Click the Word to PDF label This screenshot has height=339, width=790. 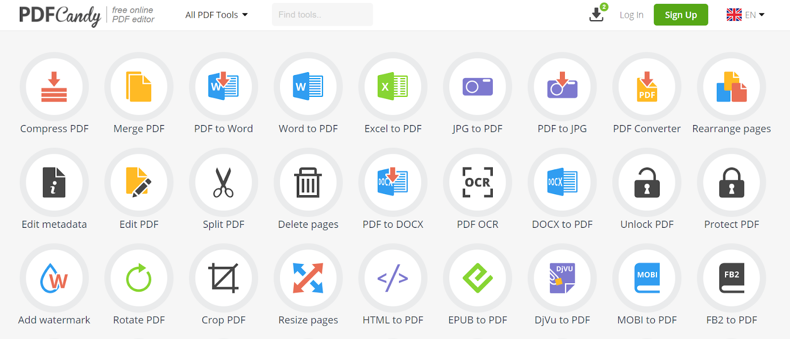(x=308, y=128)
